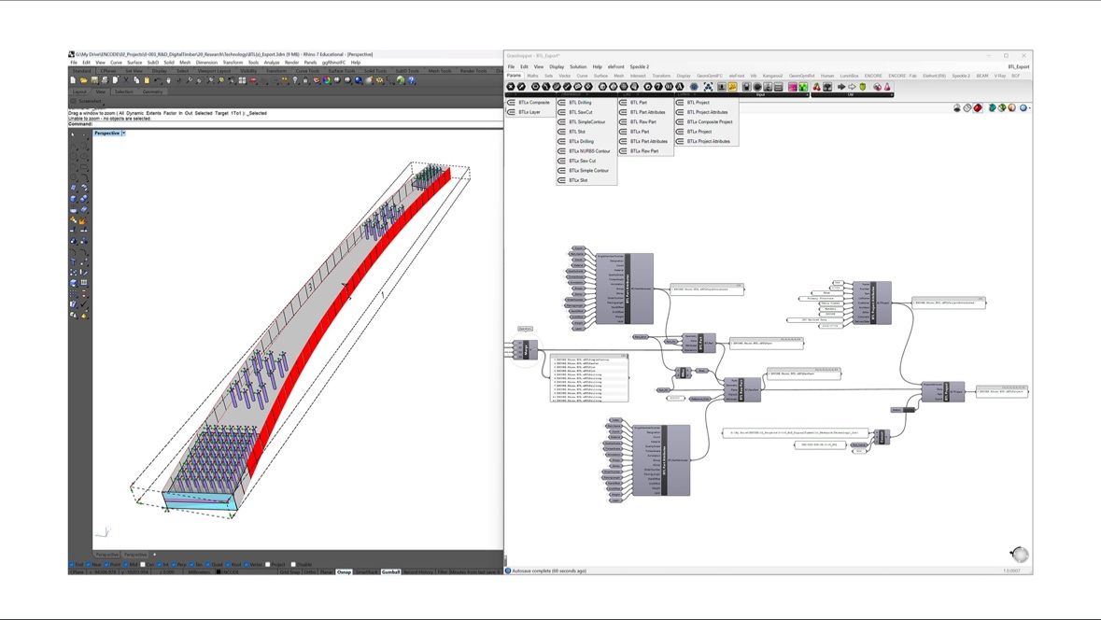Click the light bulb show/hide icon in Rhino
The height and width of the screenshot is (620, 1101).
click(x=295, y=80)
